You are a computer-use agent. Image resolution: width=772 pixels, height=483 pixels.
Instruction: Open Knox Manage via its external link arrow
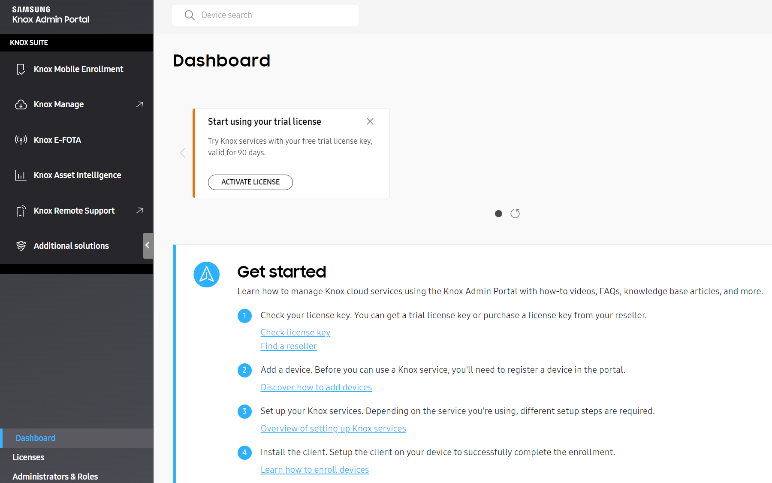pyautogui.click(x=139, y=104)
